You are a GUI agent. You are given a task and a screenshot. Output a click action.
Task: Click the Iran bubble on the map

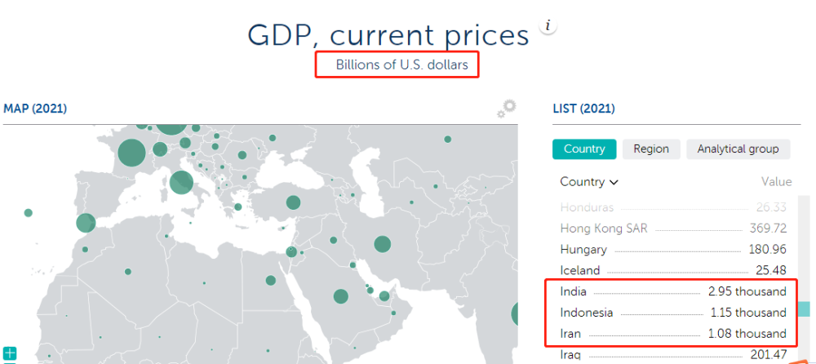coord(382,243)
